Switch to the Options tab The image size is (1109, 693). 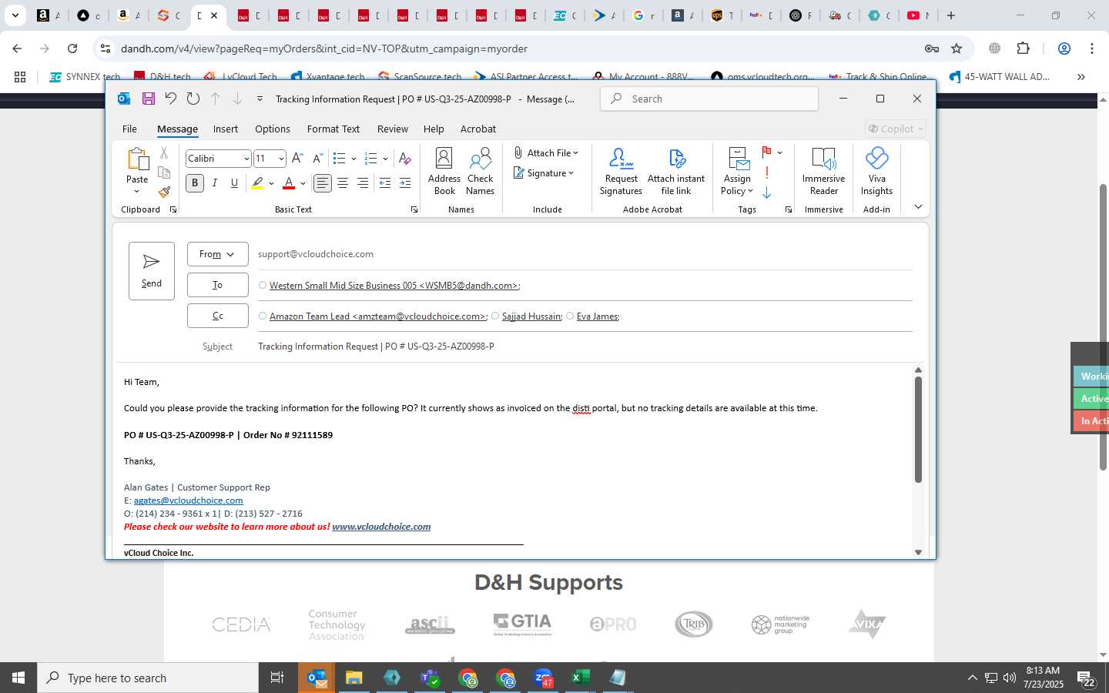tap(273, 129)
